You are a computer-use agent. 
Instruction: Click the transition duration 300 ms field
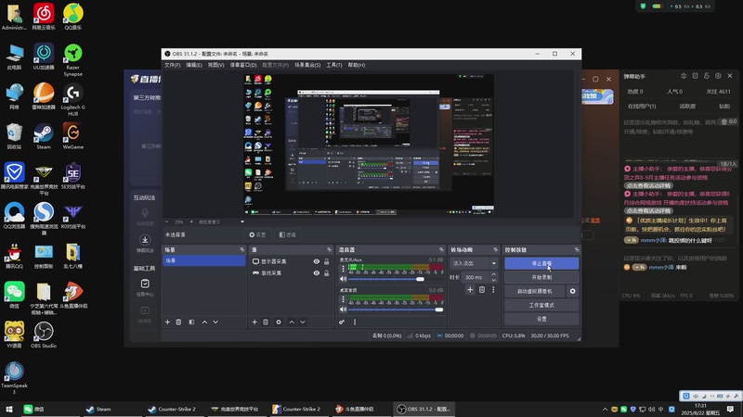[476, 277]
